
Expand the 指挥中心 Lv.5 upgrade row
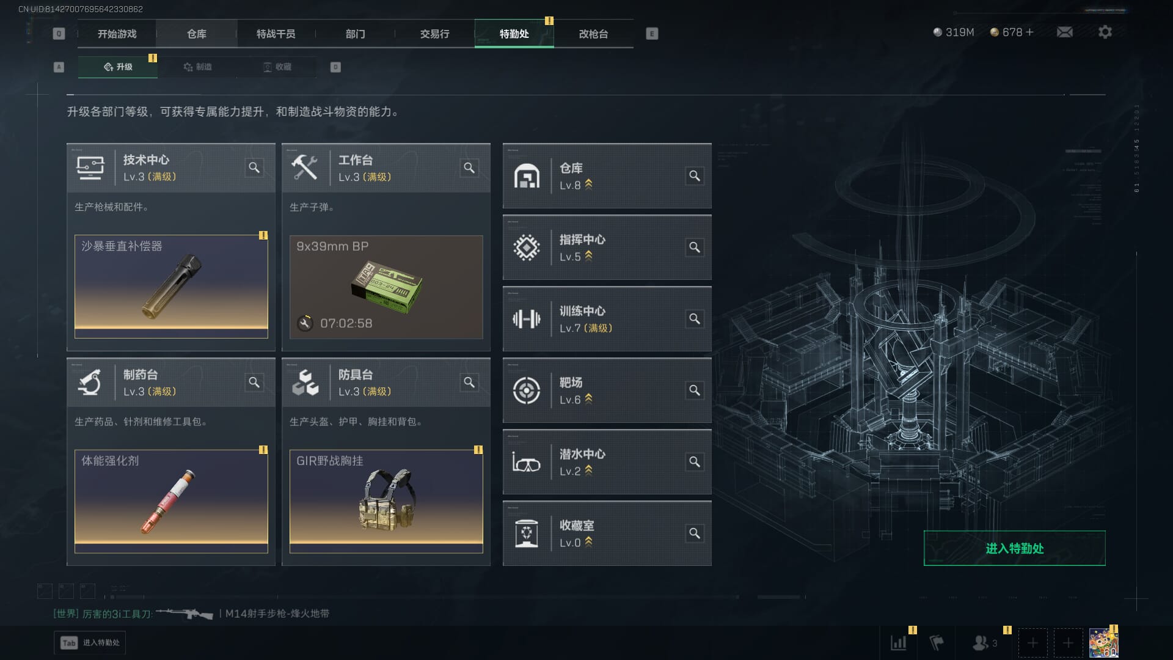click(607, 248)
